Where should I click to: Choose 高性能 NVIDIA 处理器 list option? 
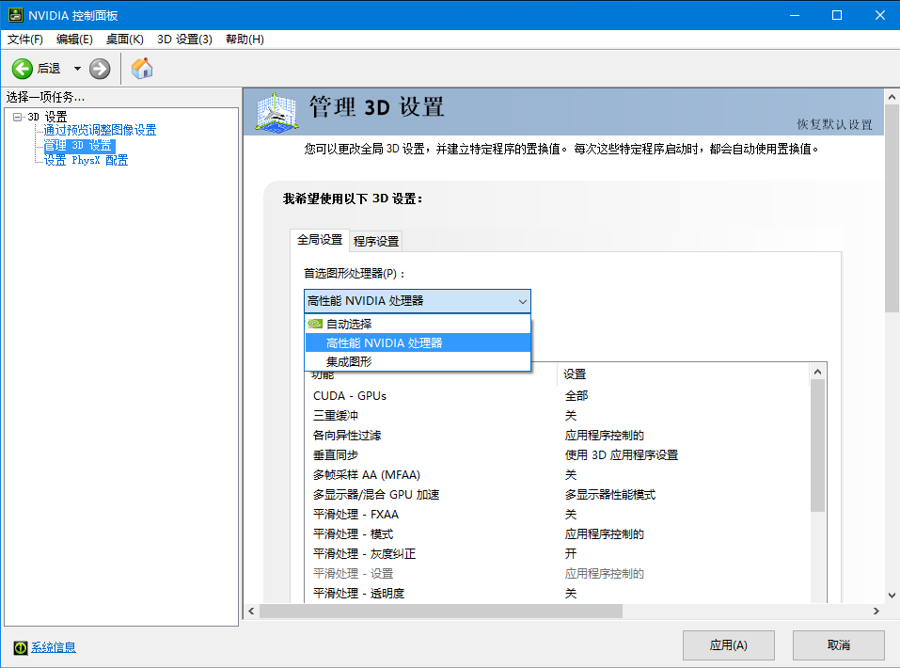(418, 342)
